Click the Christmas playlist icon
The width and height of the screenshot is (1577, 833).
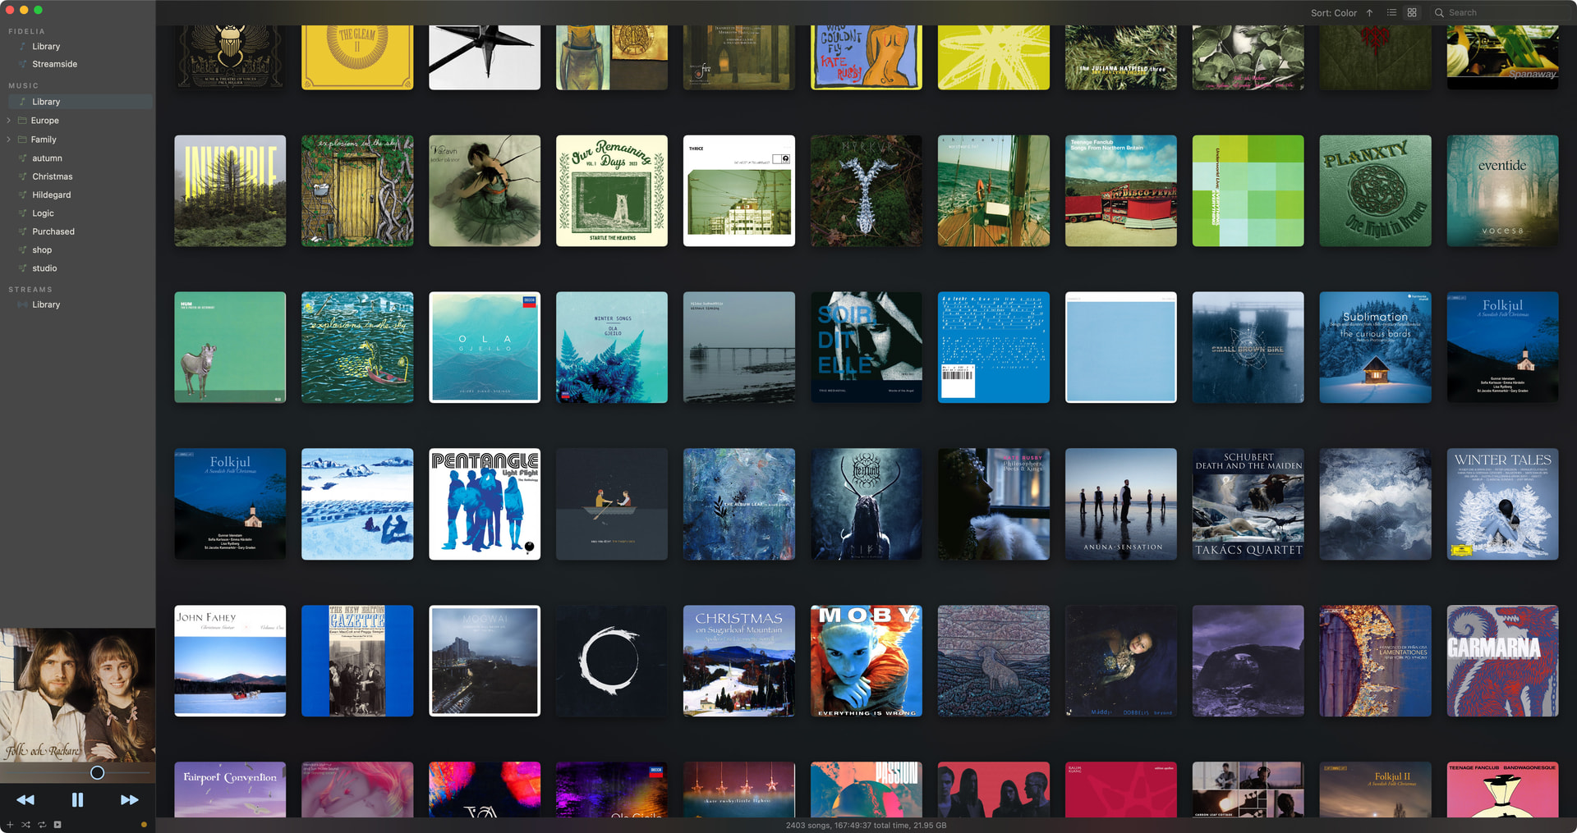(x=23, y=176)
